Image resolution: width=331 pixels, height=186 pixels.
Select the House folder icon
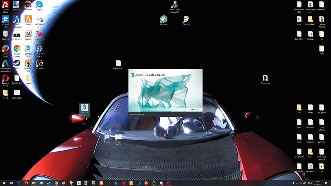click(310, 109)
